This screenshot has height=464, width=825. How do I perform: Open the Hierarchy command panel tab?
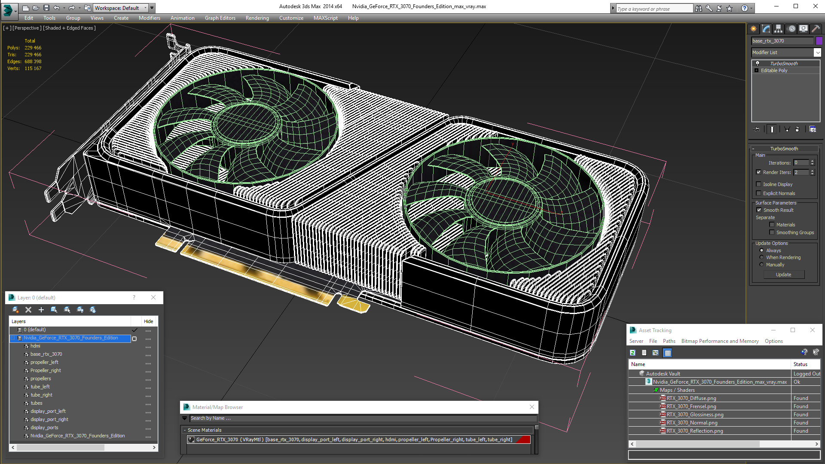[x=779, y=29]
